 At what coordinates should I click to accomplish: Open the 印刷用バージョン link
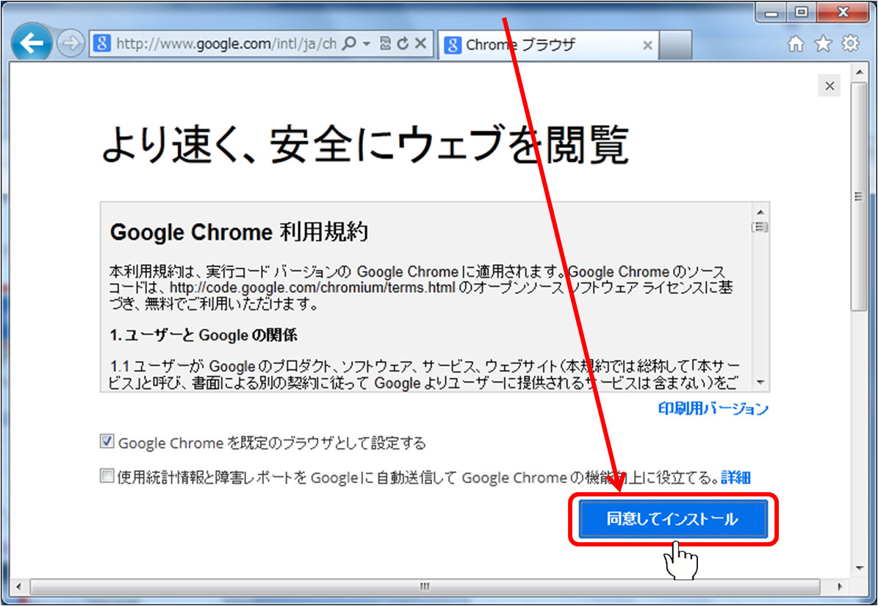coord(713,409)
